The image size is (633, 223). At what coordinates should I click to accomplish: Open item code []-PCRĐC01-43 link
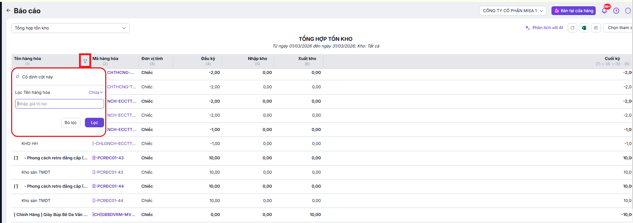108,158
